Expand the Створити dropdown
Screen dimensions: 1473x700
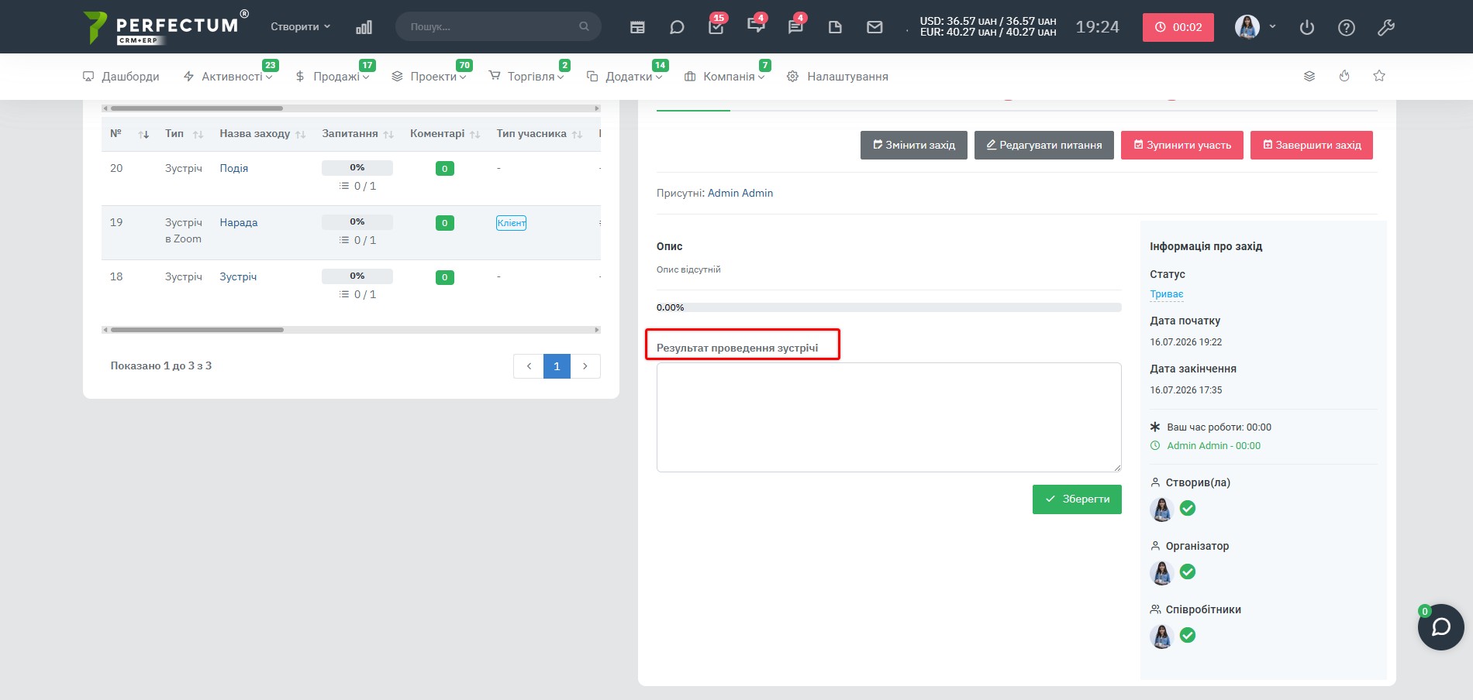[x=300, y=26]
